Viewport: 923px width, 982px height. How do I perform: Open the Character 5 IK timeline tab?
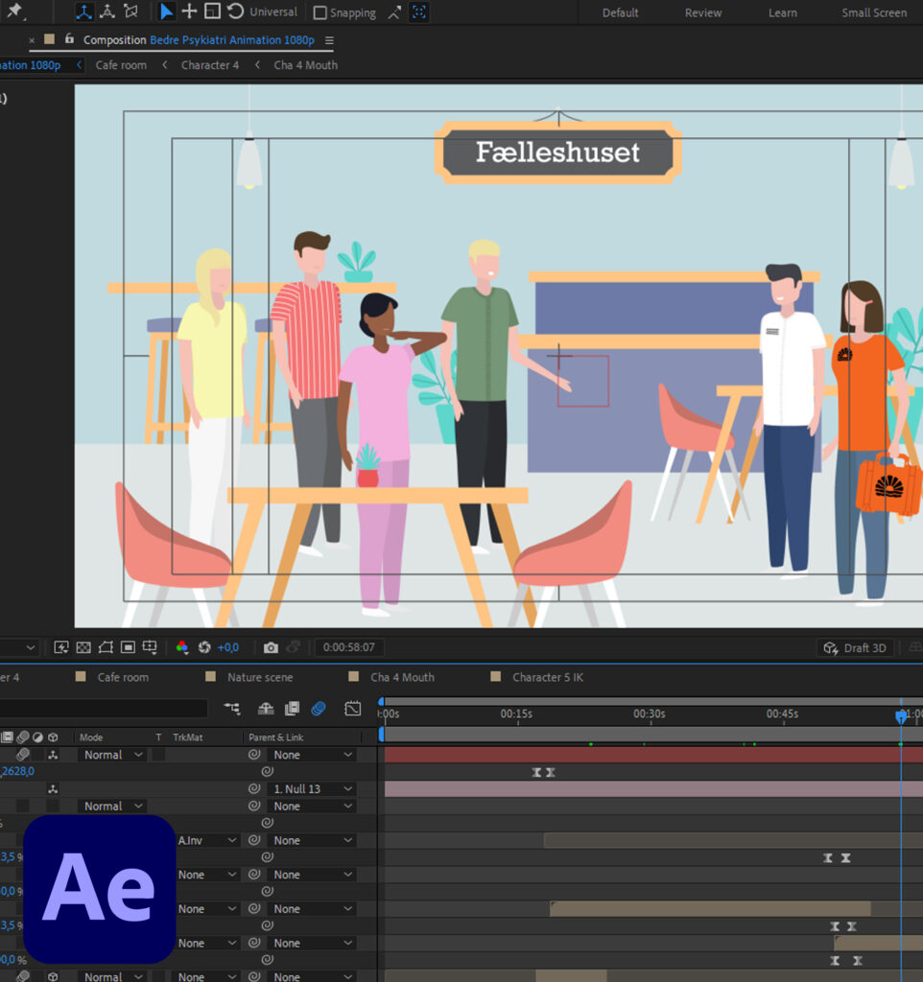pyautogui.click(x=547, y=677)
